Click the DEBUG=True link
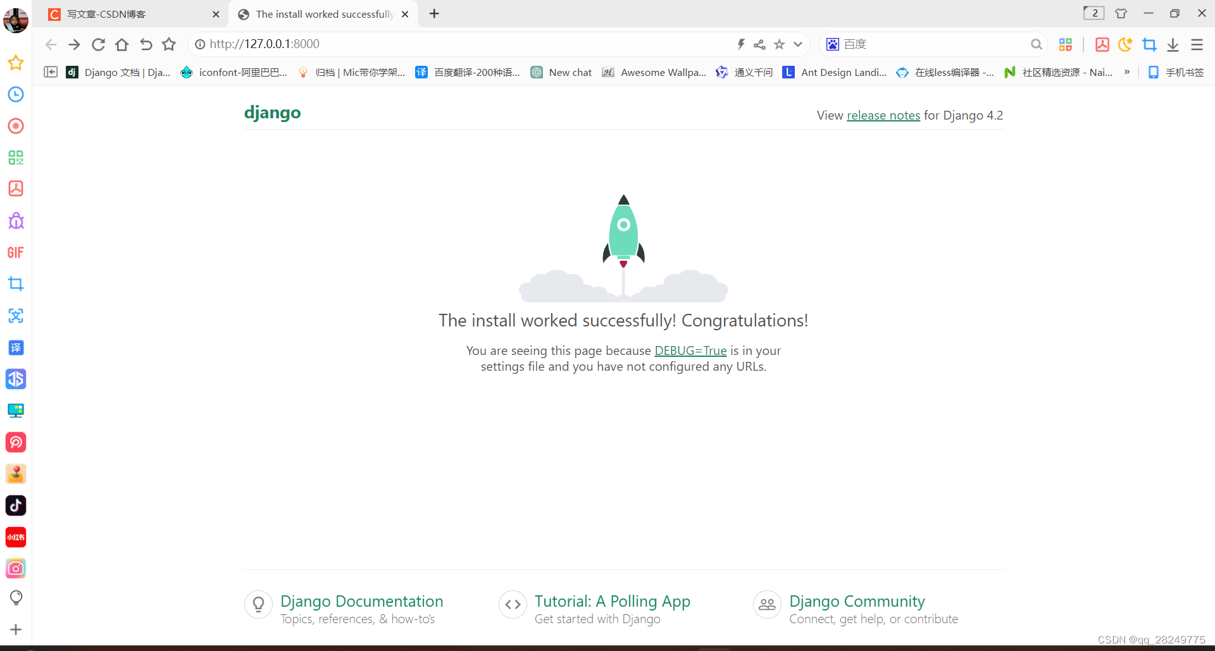This screenshot has width=1215, height=651. click(690, 350)
